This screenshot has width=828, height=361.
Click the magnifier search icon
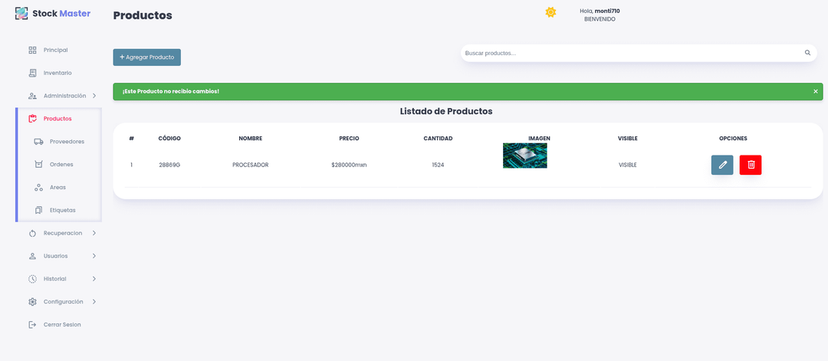[x=807, y=53]
